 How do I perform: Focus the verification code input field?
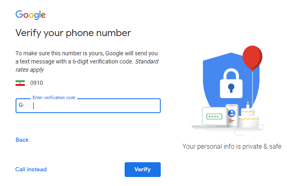click(94, 106)
